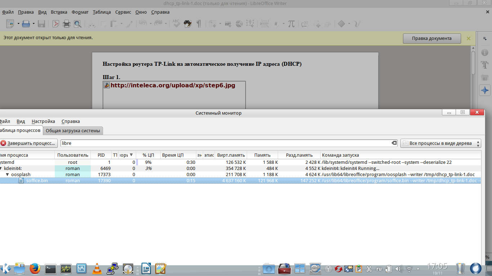Open the Navigator compass icon in sidebar
This screenshot has width=492, height=276.
pyautogui.click(x=485, y=90)
